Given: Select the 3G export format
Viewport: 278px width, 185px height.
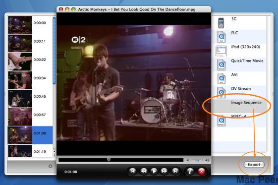Looking at the screenshot, I should click(239, 22).
